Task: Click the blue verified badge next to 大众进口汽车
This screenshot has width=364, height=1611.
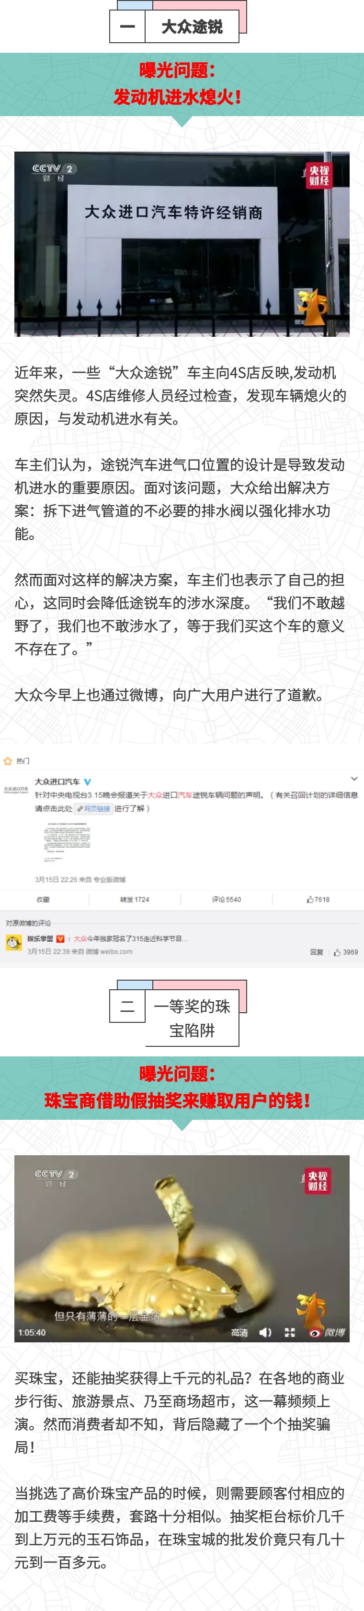Action: click(88, 782)
